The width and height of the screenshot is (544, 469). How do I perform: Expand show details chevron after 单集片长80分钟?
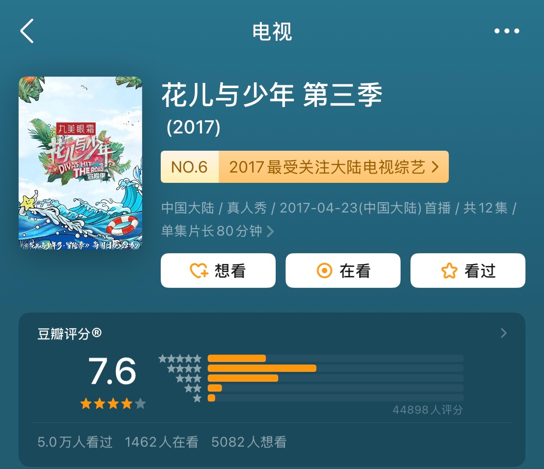(x=270, y=231)
